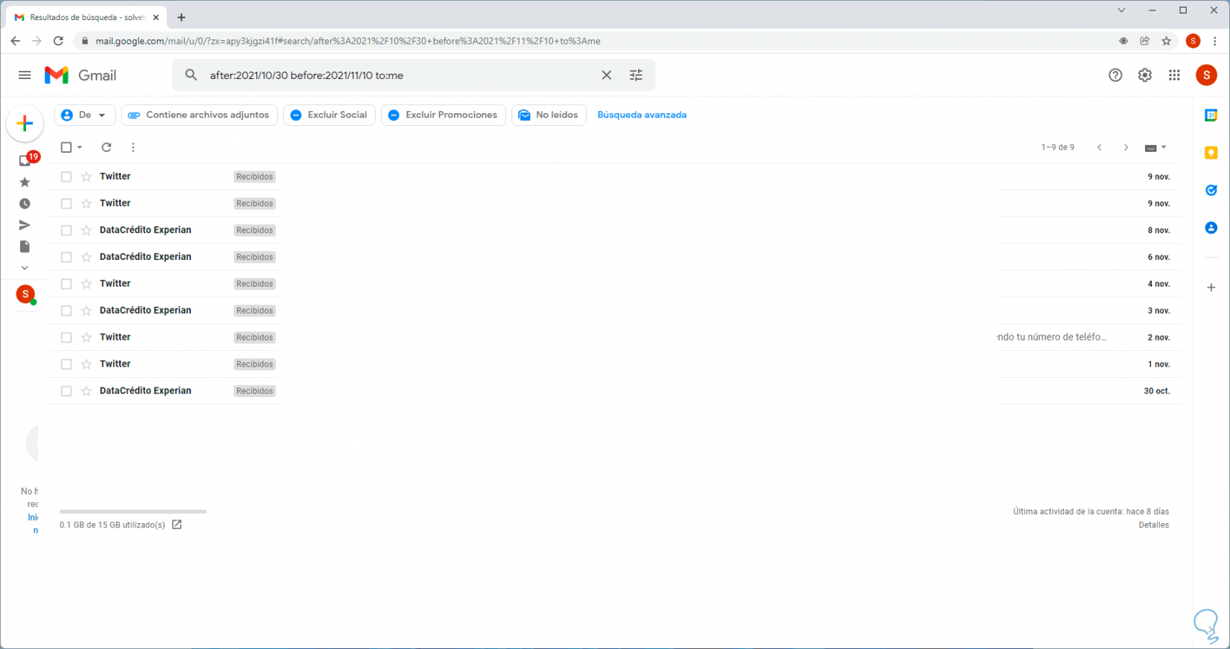Select the Twitter email dated 9 nov. (first)
Screen dimensions: 1230x649
[66, 177]
